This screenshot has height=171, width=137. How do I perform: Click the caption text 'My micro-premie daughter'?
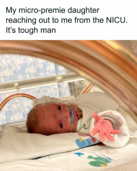[53, 11]
